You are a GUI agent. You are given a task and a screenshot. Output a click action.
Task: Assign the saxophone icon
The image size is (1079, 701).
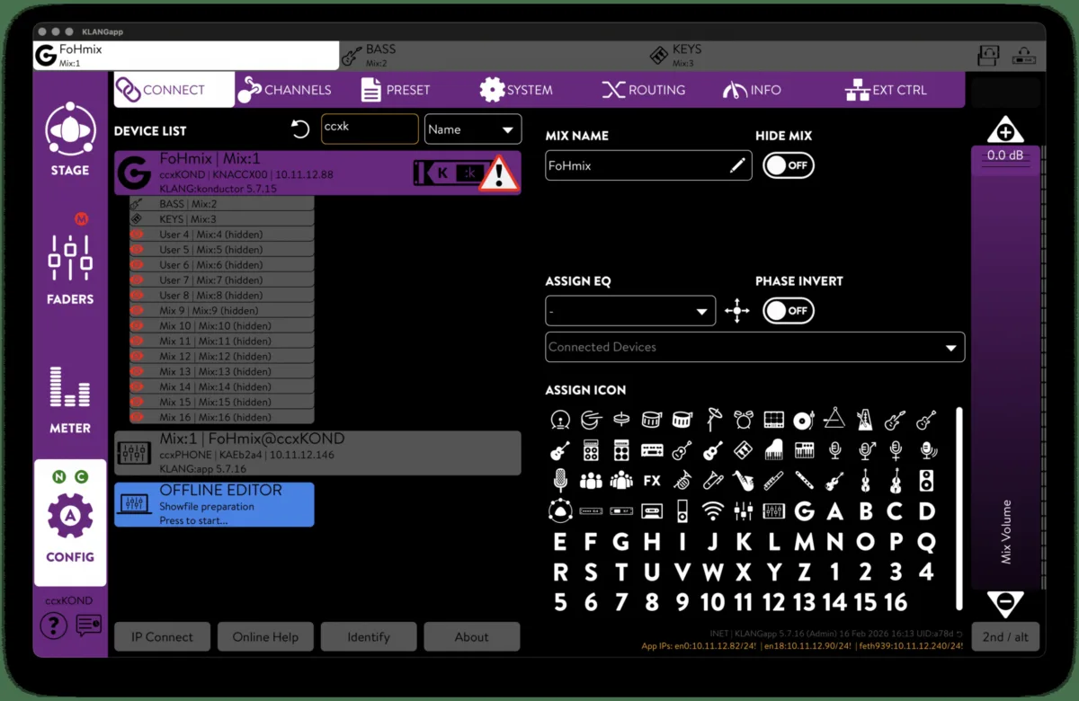(x=743, y=481)
